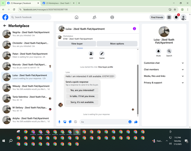The image size is (191, 151).
Task: Attach a photo using the image icon
Action: [x=65, y=122]
